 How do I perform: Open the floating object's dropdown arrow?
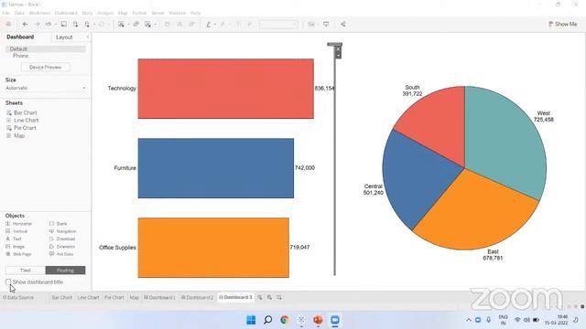tap(338, 56)
